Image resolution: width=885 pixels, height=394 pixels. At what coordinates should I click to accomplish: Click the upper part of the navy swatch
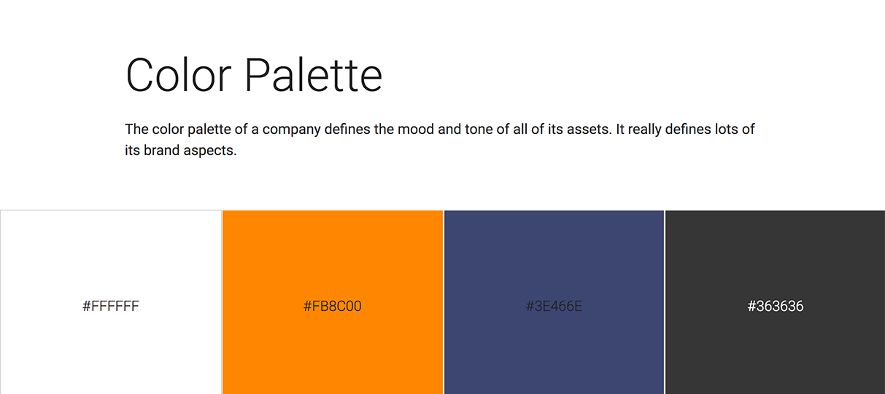(554, 233)
